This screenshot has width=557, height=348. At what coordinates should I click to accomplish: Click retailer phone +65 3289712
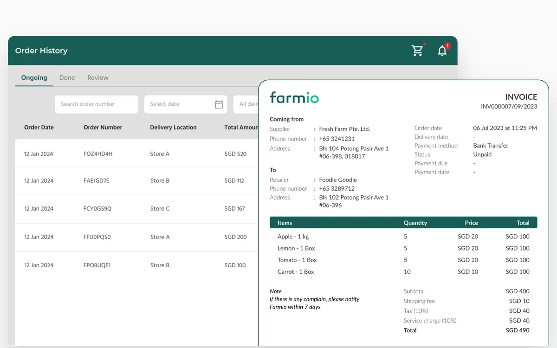(x=337, y=188)
